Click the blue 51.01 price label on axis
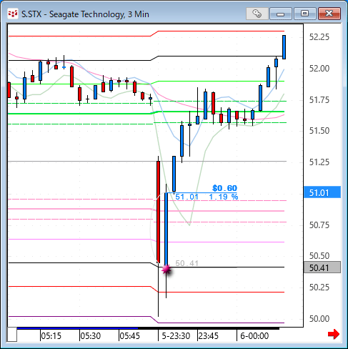Viewport: 348px width, 349px height. 322,192
